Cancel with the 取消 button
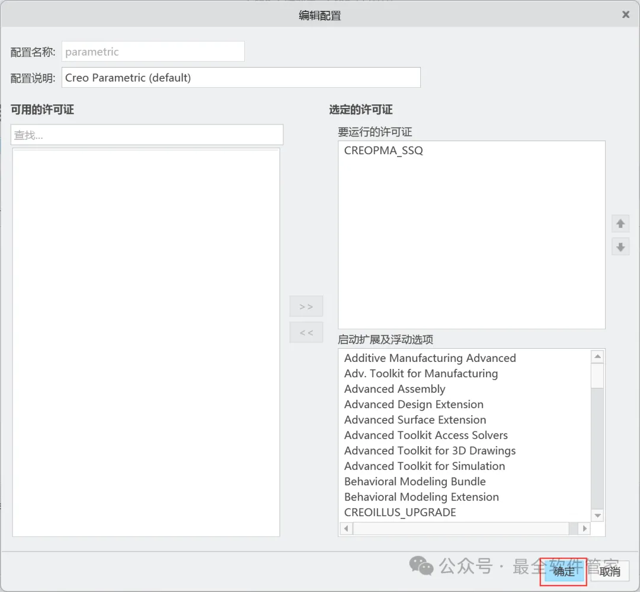The image size is (640, 592). click(x=609, y=571)
